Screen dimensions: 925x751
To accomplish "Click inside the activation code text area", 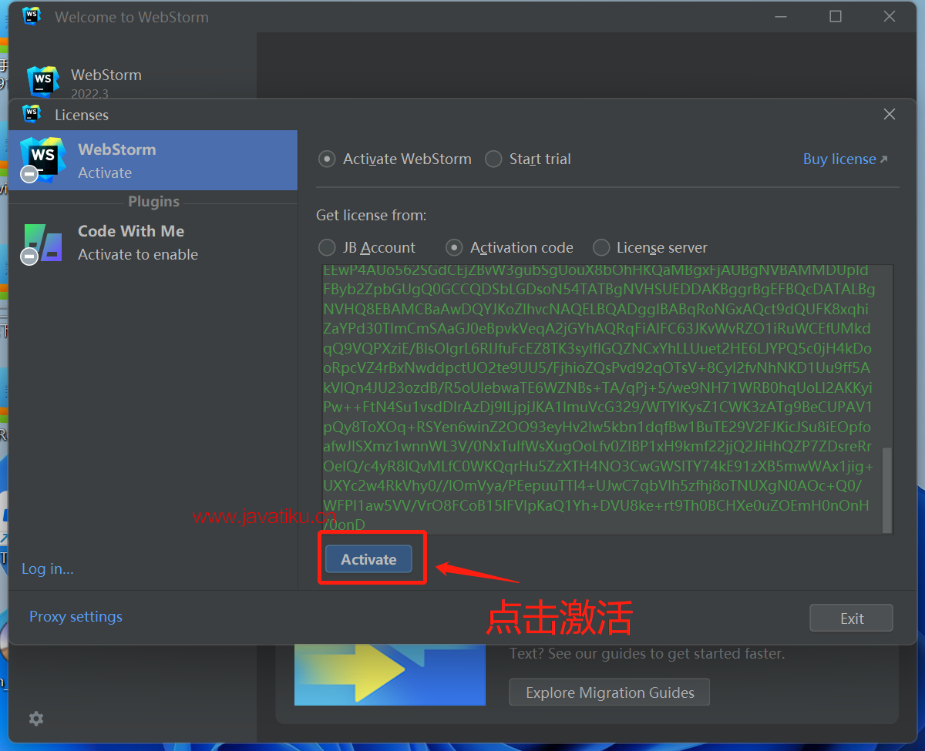I will 602,399.
